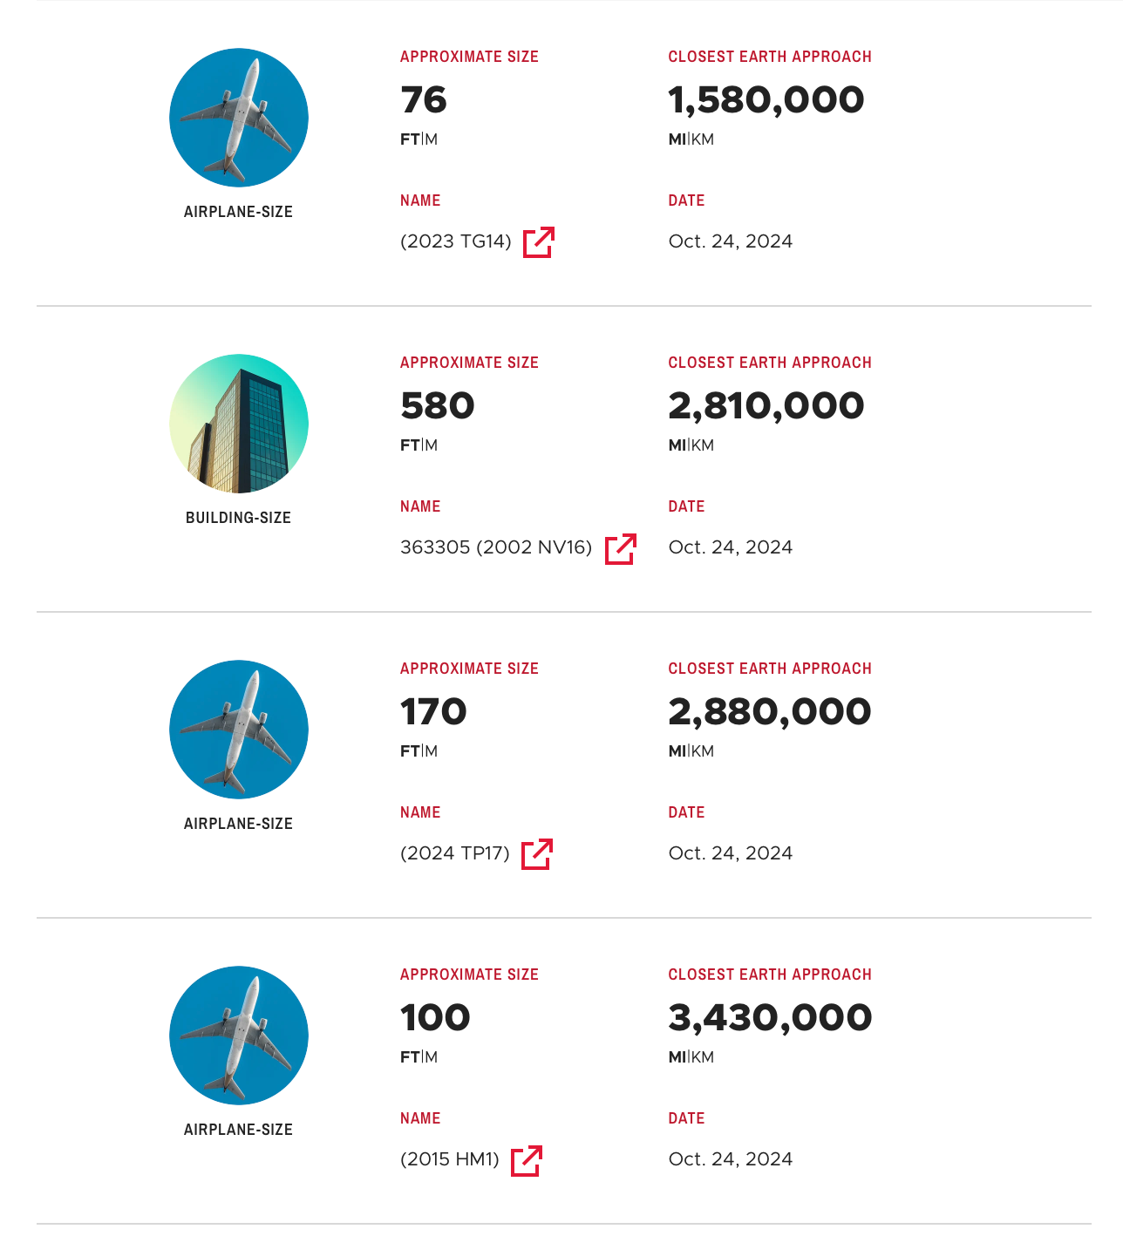Open external link for asteroid 2015 HM1
This screenshot has width=1123, height=1236.
pos(526,1160)
